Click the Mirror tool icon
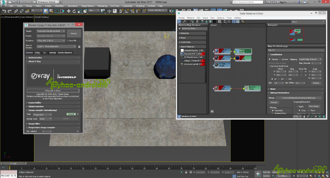 point(172,11)
